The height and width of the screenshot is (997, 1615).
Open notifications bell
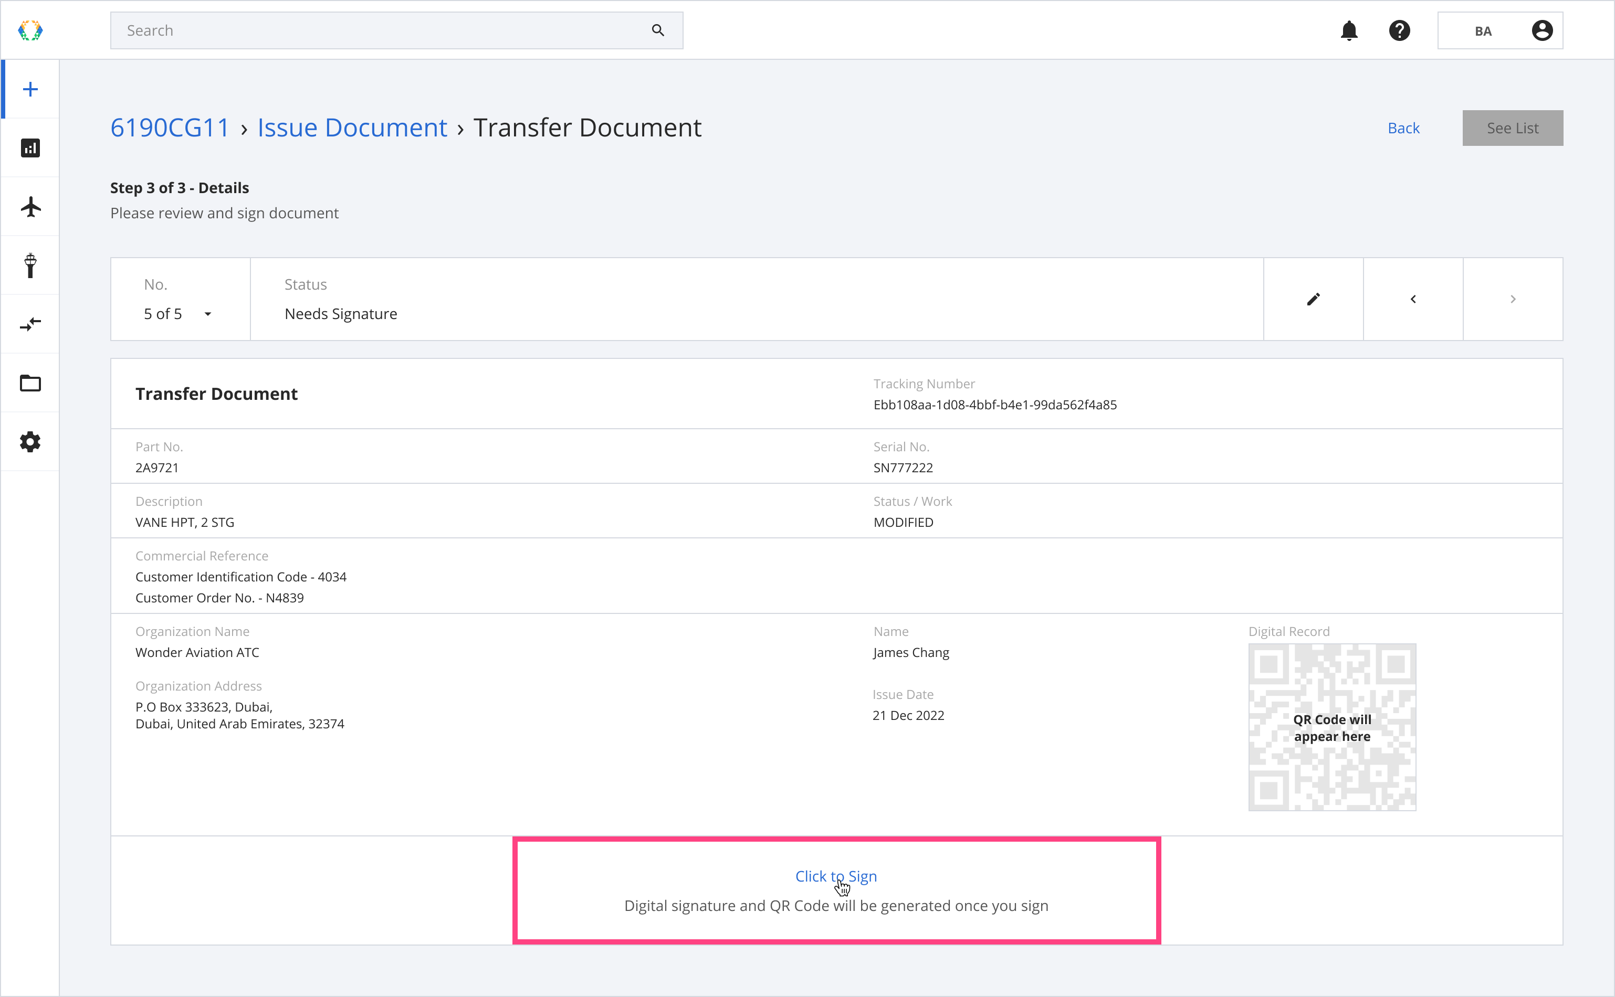(1349, 30)
